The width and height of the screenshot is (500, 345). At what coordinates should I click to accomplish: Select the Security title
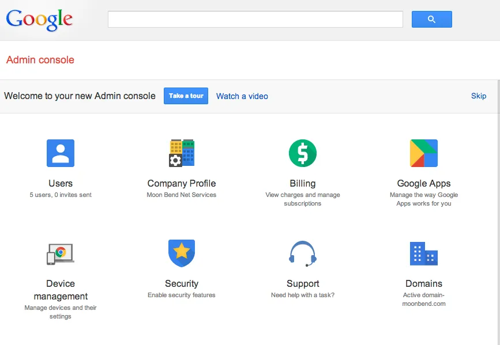point(182,283)
